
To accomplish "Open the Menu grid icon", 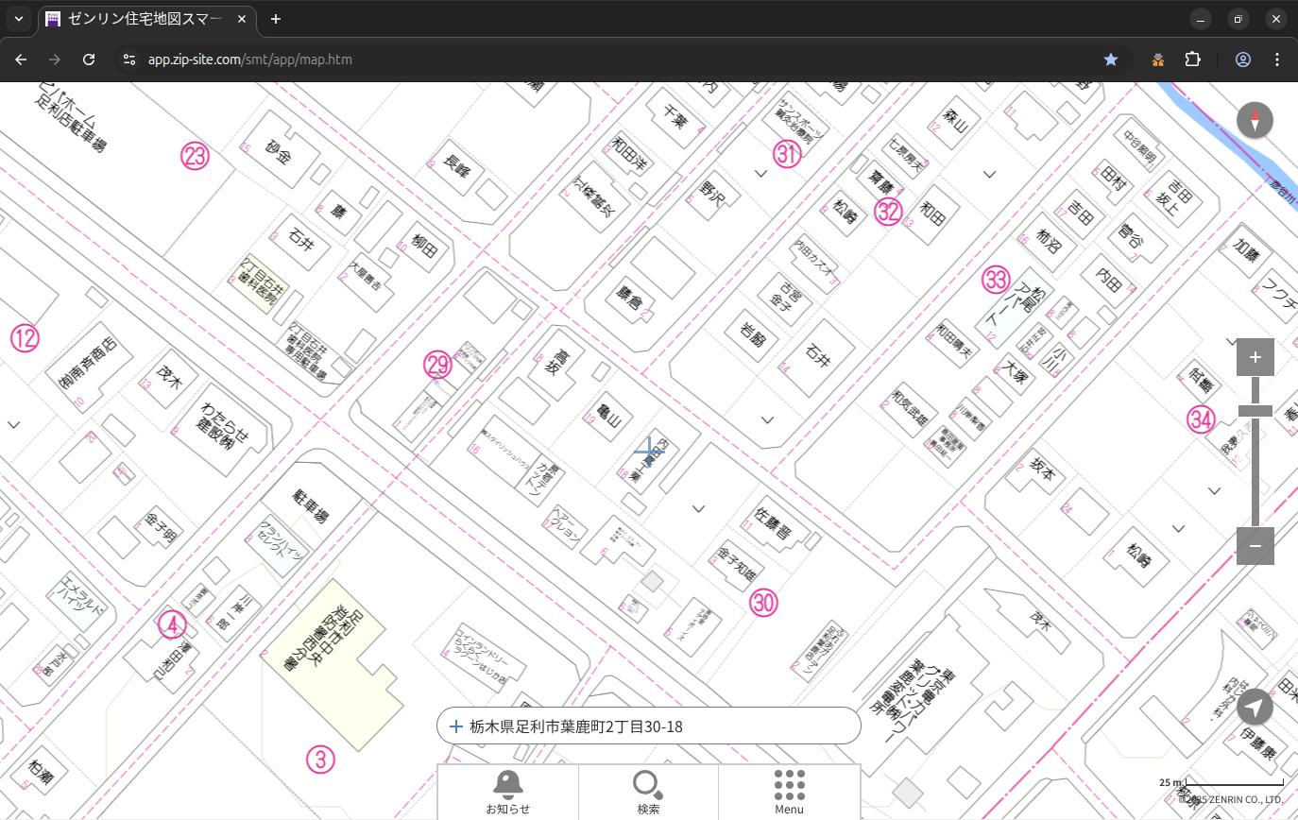I will 789,792.
